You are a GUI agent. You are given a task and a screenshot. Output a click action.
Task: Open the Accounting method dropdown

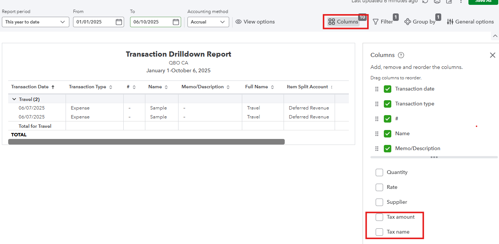[208, 22]
